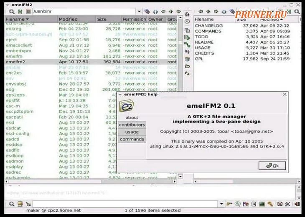
Task: Click the trash bin icon in center bar
Action: (x=187, y=59)
